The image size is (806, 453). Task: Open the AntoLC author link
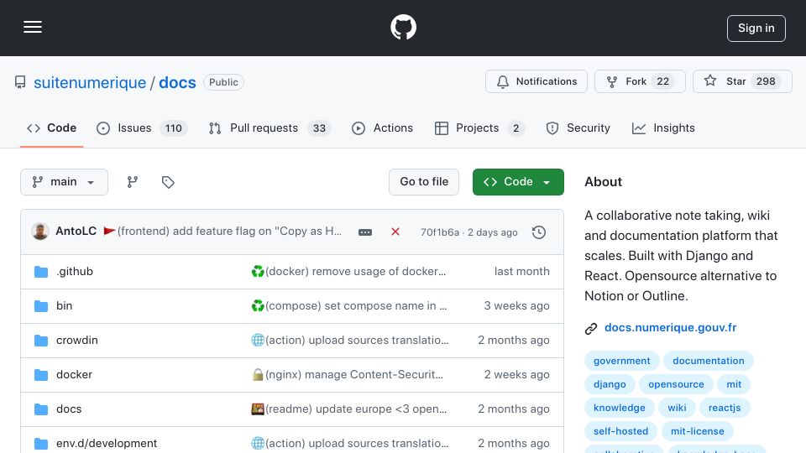tap(76, 232)
